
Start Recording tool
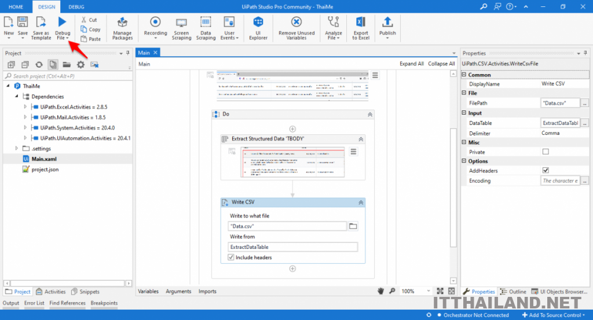pos(155,28)
